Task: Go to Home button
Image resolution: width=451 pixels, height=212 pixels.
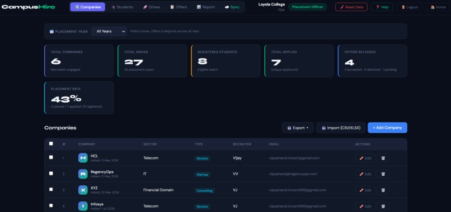Action: coord(438,7)
